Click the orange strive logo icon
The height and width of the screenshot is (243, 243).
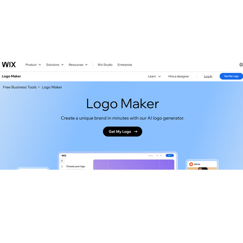[x=191, y=164]
